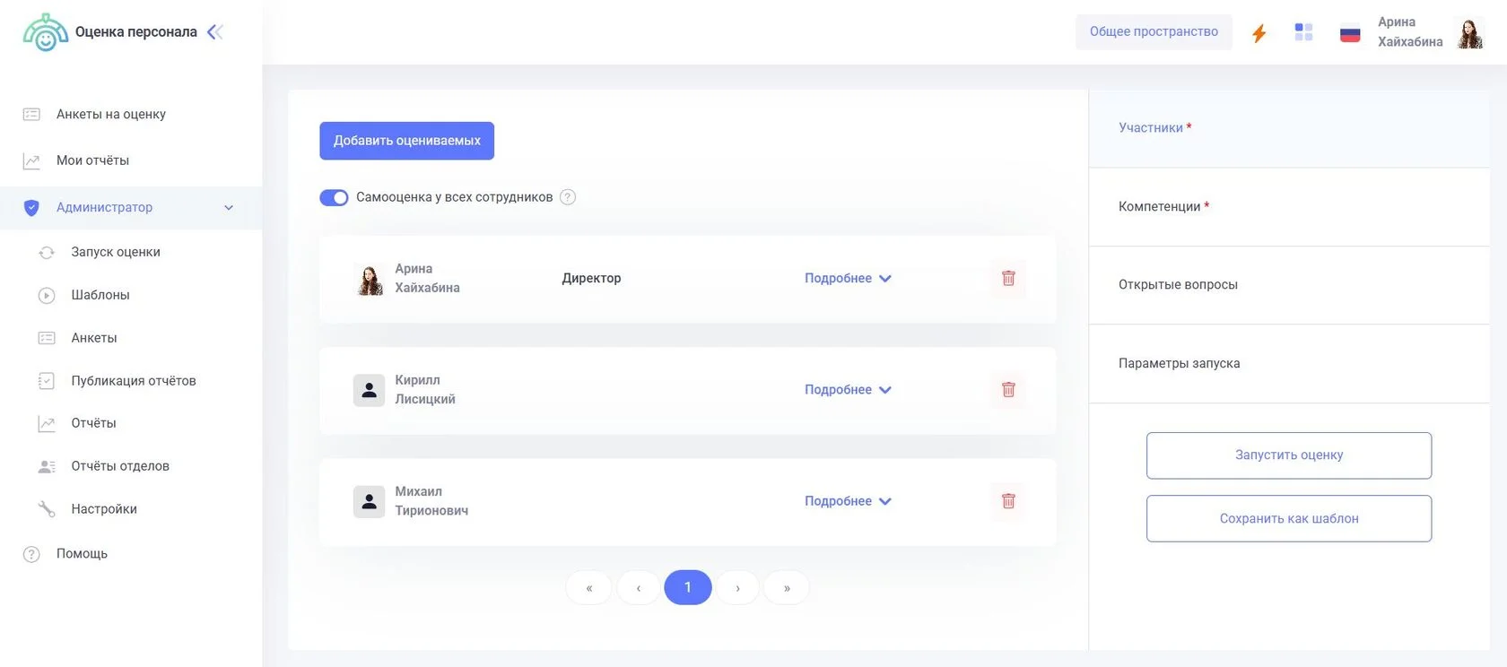Click Сохранить как шаблон button
Image resolution: width=1507 pixels, height=667 pixels.
pyautogui.click(x=1288, y=519)
